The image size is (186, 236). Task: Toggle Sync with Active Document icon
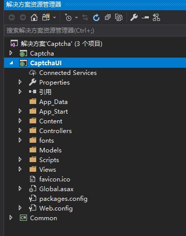point(85,17)
